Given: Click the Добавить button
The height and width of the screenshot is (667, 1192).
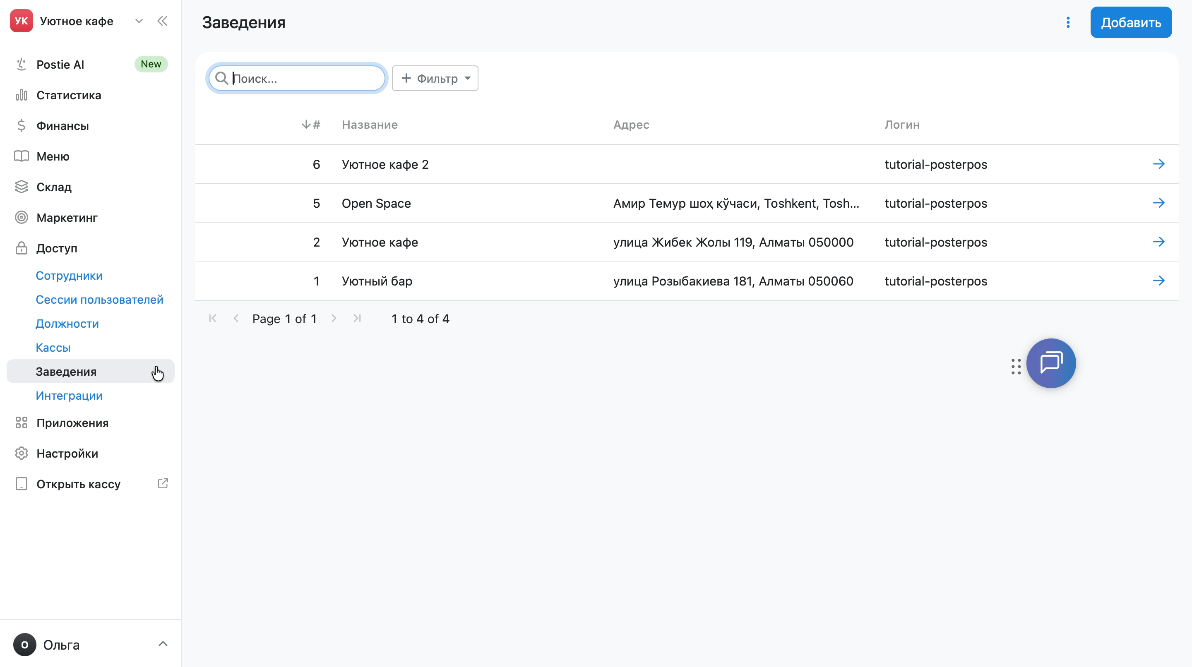Looking at the screenshot, I should [x=1131, y=22].
